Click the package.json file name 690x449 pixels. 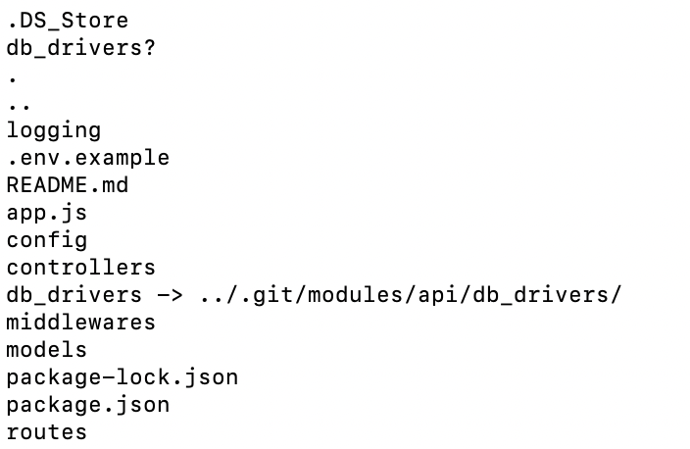87,404
